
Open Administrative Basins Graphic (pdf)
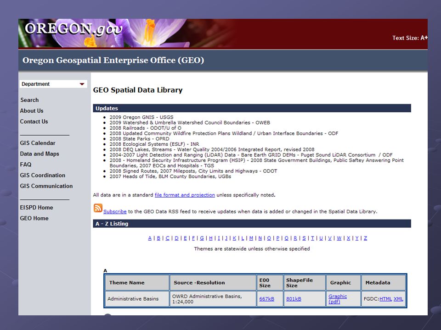338,299
